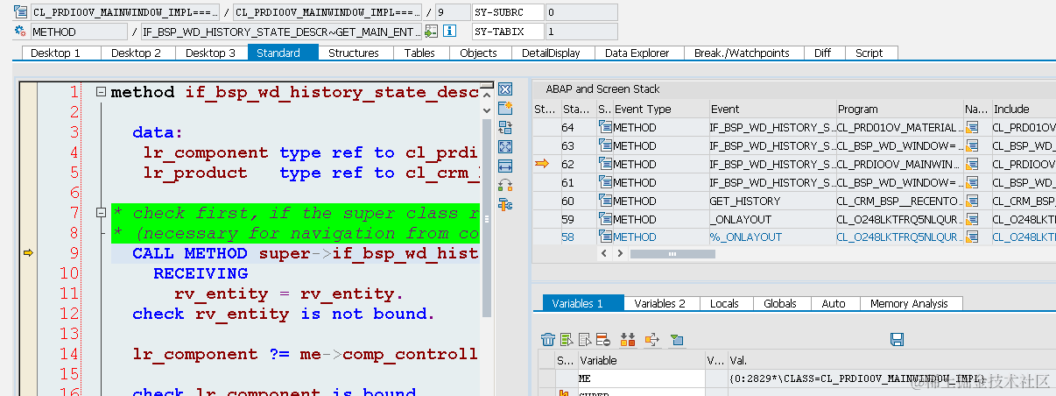
Task: Click the stack table scroll left arrow
Action: tap(605, 254)
